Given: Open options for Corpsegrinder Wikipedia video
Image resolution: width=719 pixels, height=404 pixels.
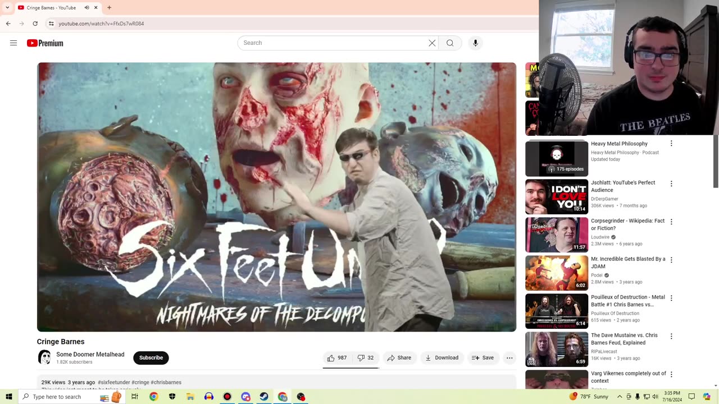Looking at the screenshot, I should (x=671, y=222).
